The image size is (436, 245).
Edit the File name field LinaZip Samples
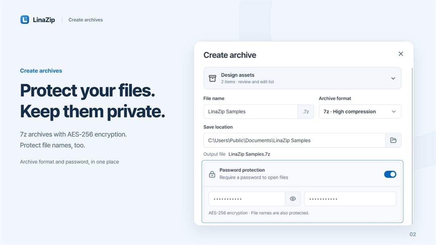[x=251, y=112]
